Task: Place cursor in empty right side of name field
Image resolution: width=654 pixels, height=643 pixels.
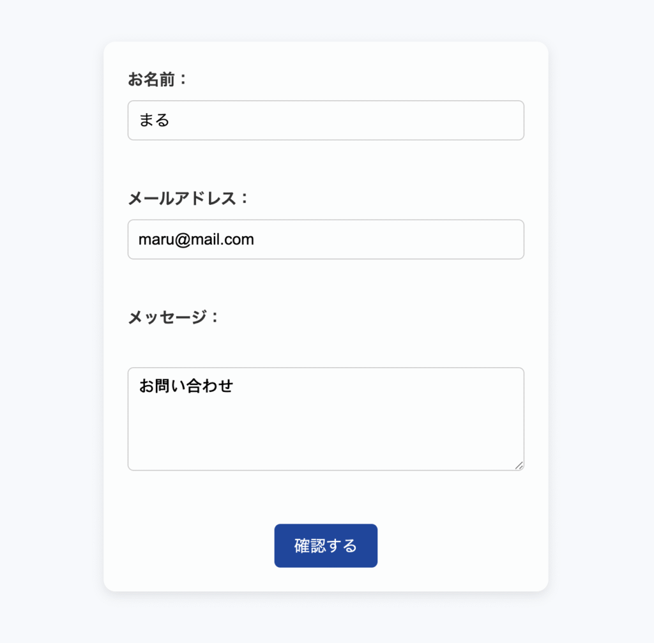Action: tap(415, 120)
